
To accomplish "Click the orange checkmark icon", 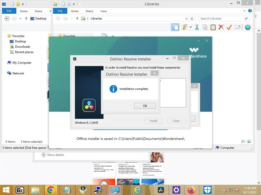I will (229, 27).
